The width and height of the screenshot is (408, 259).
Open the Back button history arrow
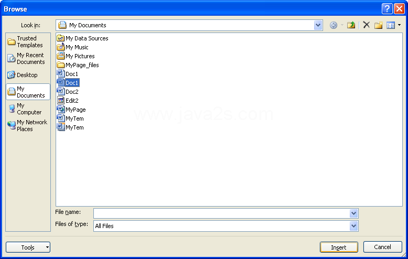[342, 25]
